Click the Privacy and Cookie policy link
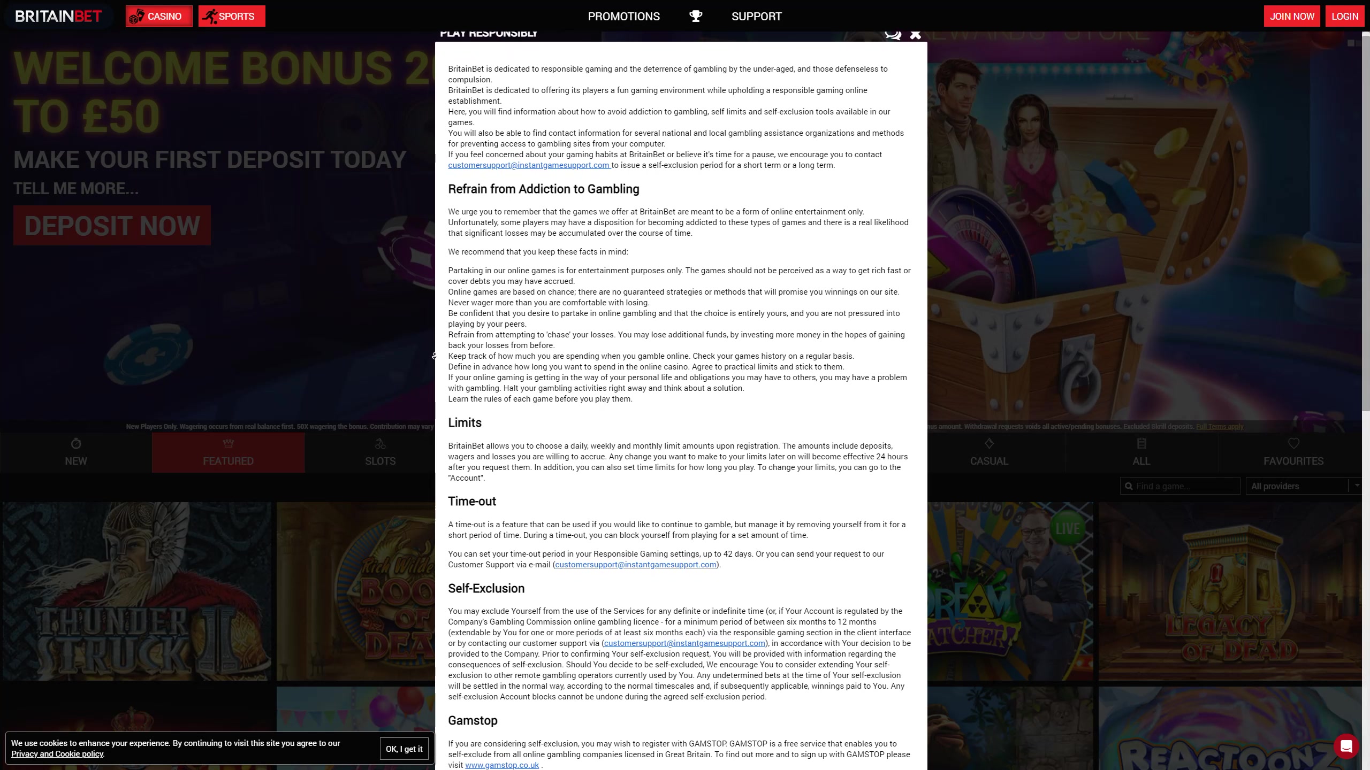 pyautogui.click(x=57, y=754)
